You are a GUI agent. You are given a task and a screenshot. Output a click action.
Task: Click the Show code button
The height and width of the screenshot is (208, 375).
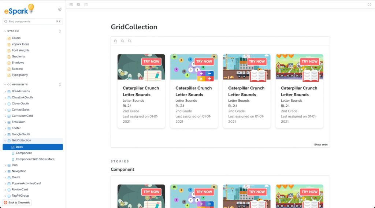(321, 145)
